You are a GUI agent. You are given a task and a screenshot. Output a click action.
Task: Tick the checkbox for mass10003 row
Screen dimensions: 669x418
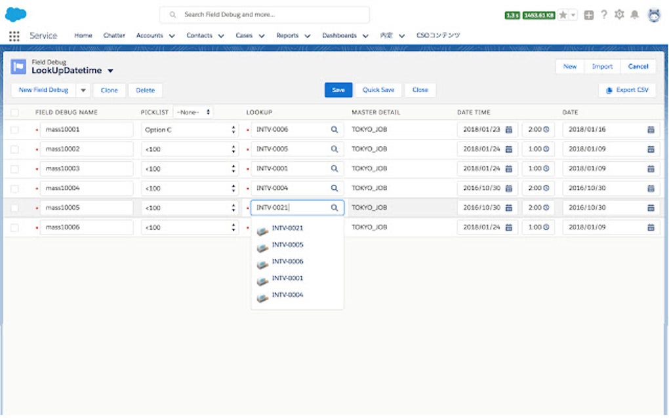pos(14,169)
